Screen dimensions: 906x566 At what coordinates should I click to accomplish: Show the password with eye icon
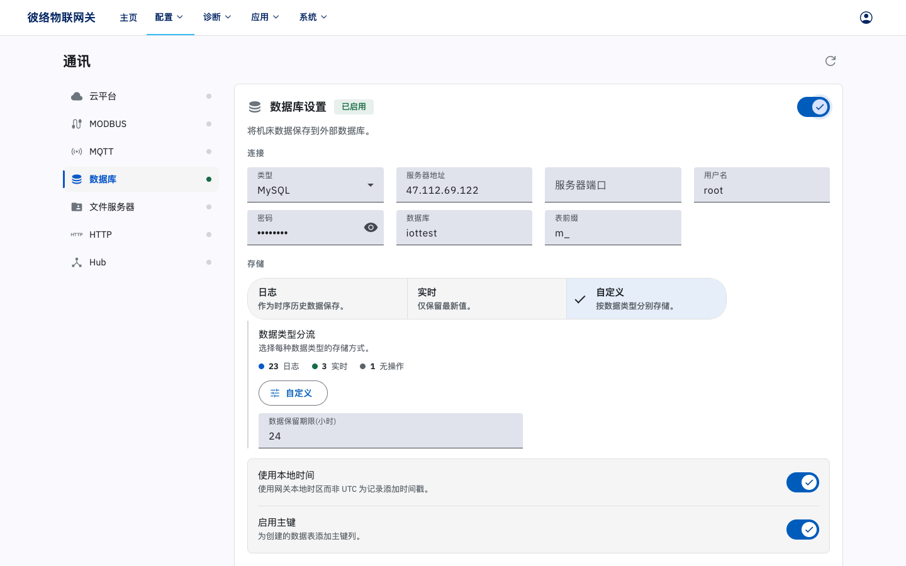coord(371,228)
